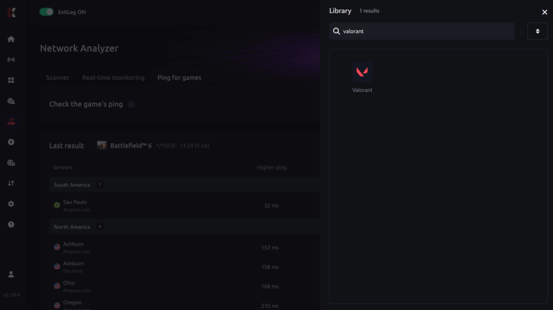Switch to Real-time monitoring tab
This screenshot has width=553, height=310.
click(x=113, y=78)
